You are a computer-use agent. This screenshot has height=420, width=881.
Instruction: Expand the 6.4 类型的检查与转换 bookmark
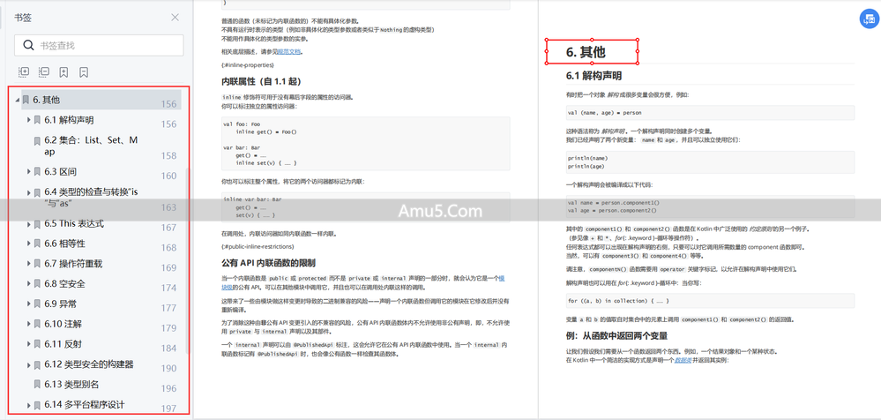tap(28, 192)
